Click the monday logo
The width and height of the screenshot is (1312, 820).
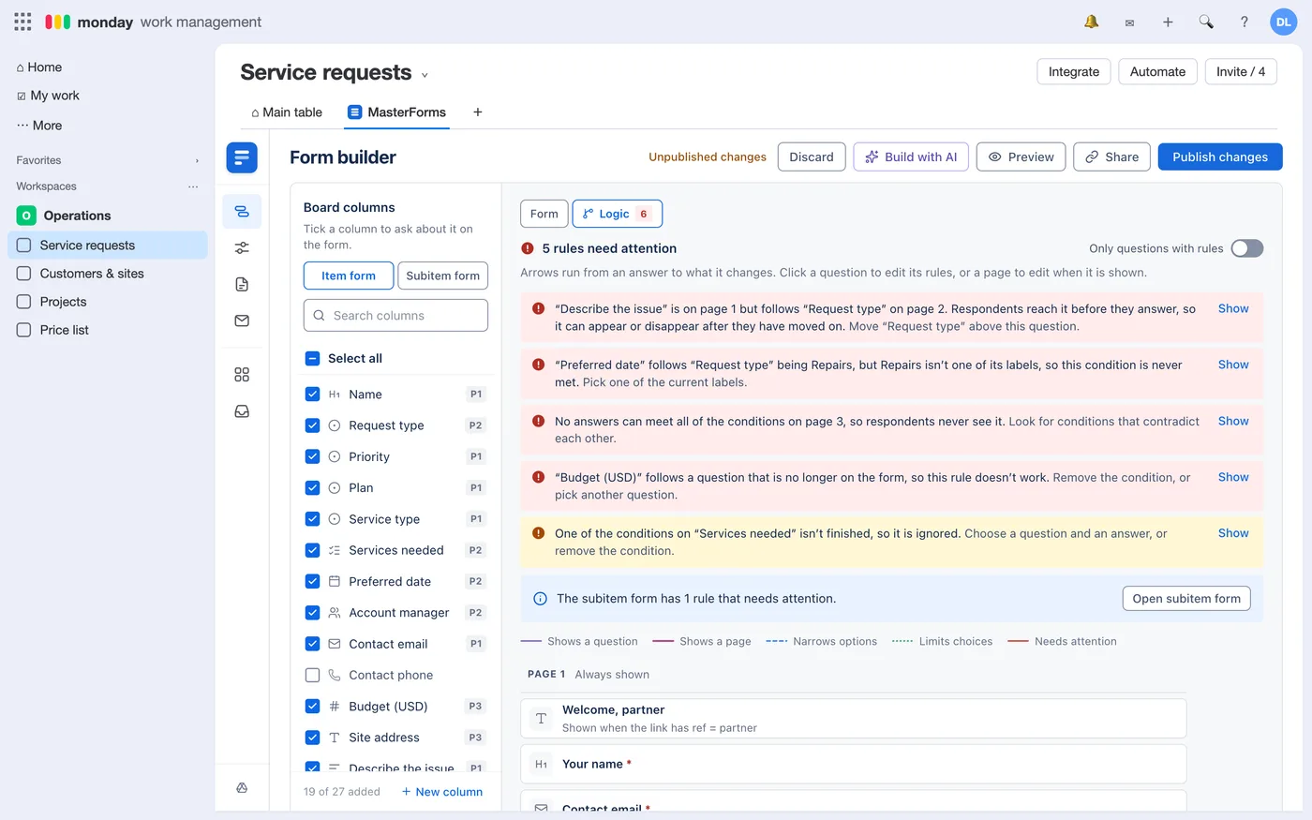click(x=58, y=22)
